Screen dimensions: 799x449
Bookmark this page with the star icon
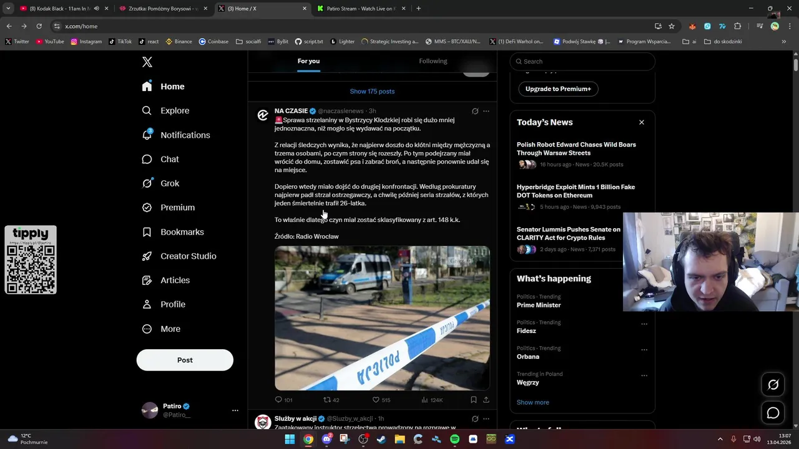[x=672, y=26]
